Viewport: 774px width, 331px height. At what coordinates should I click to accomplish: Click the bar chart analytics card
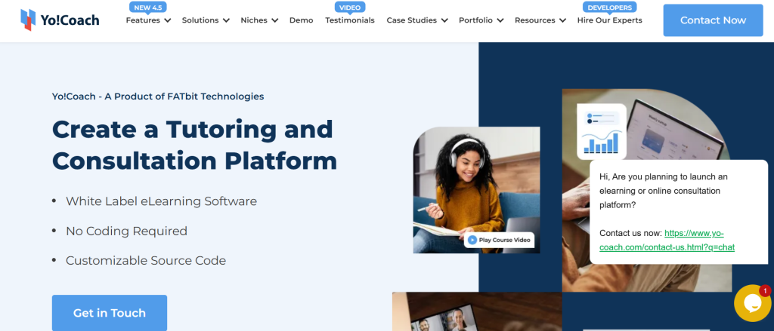tap(601, 131)
